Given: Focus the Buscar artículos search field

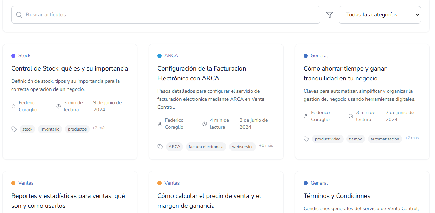Looking at the screenshot, I should coord(166,15).
